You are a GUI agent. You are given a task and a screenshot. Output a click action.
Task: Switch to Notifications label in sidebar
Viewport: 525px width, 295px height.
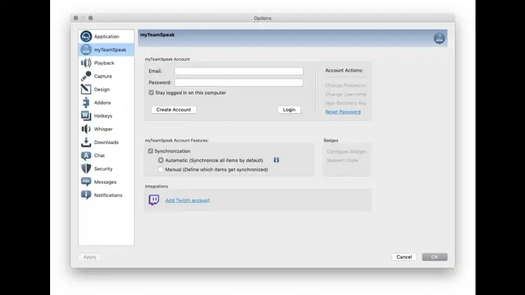108,195
